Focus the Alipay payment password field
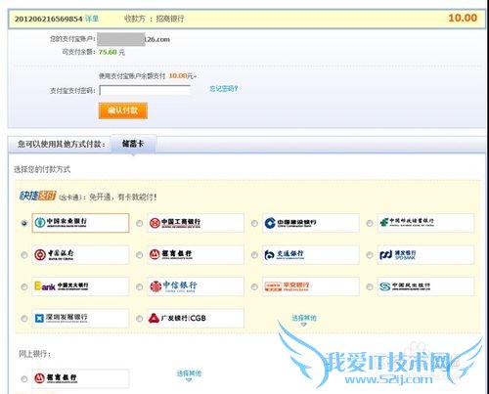The height and width of the screenshot is (394, 489). [145, 90]
